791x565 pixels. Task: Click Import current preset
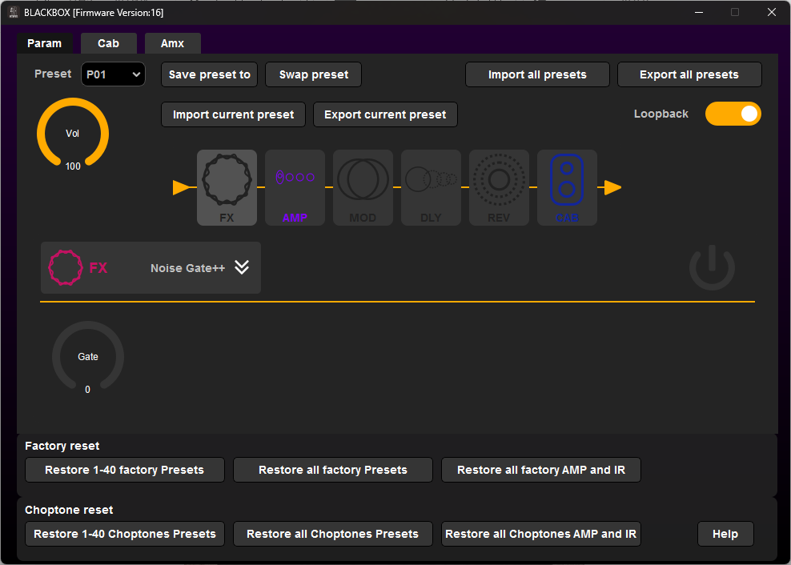(x=233, y=114)
